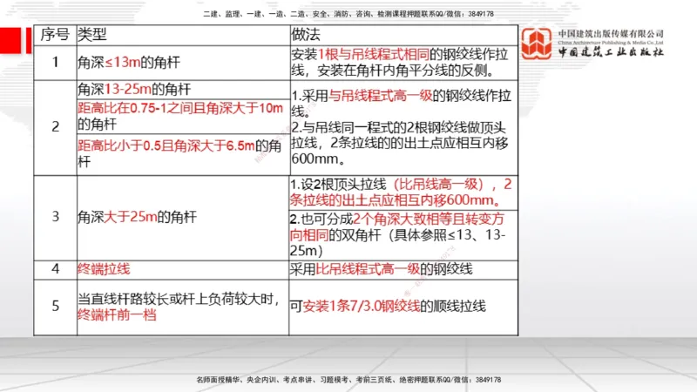697x392 pixels.
Task: Click the 距高比小于0.5且角深大于6.5m cell
Action: 183,154
